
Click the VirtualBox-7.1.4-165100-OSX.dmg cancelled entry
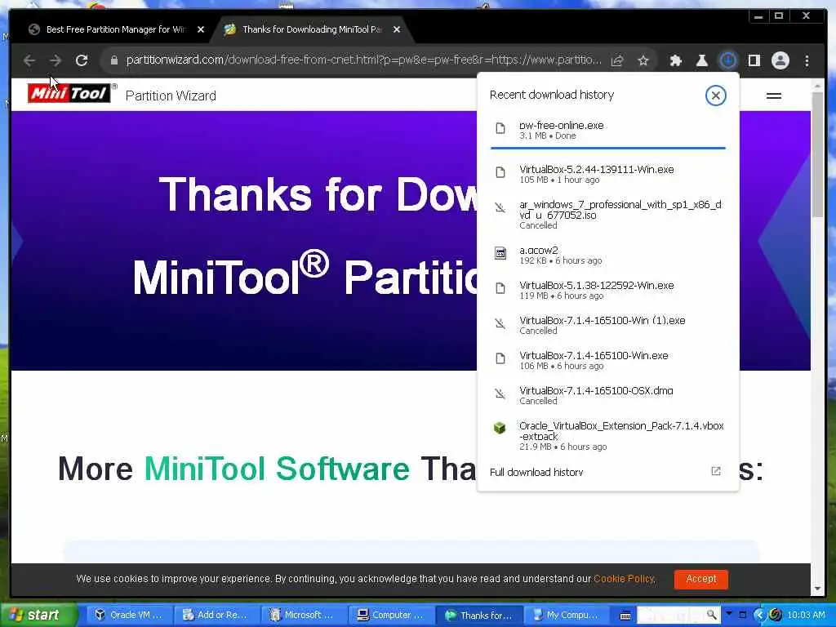(x=607, y=395)
